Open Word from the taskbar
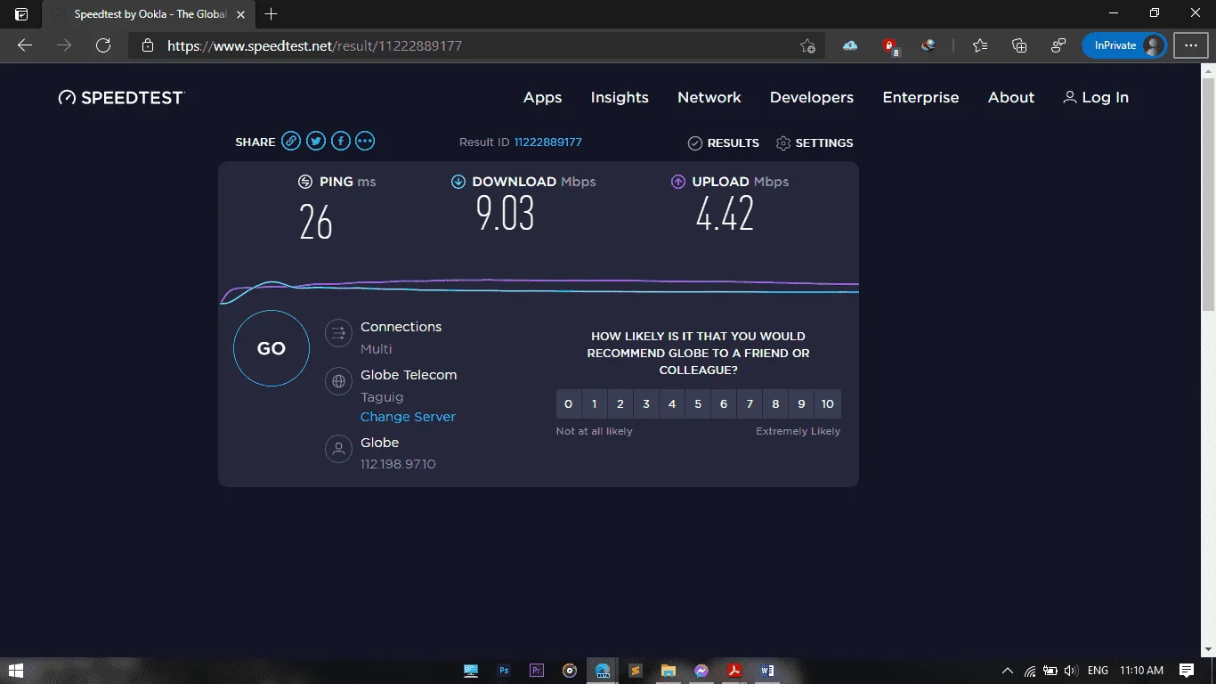Viewport: 1216px width, 684px height. tap(767, 671)
